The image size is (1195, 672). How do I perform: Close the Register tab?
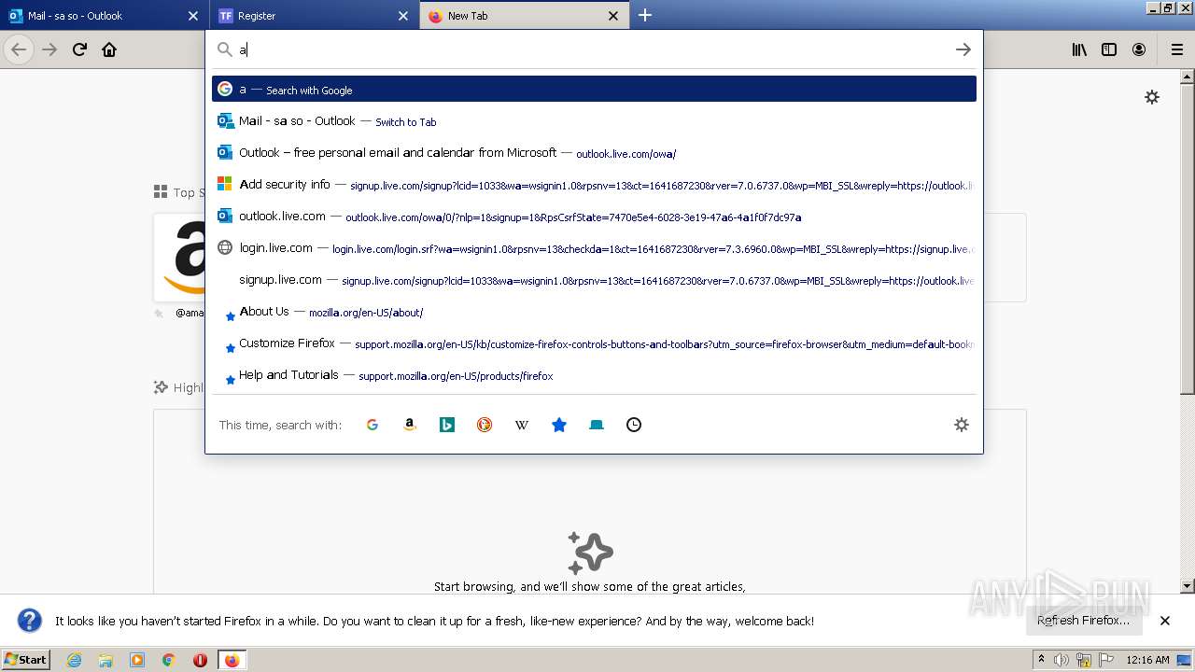[403, 16]
